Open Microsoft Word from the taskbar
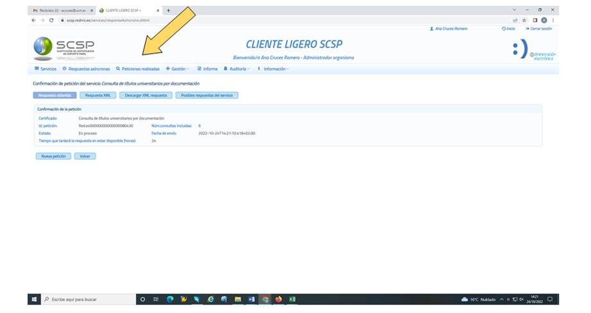The height and width of the screenshot is (313, 591). 252,300
